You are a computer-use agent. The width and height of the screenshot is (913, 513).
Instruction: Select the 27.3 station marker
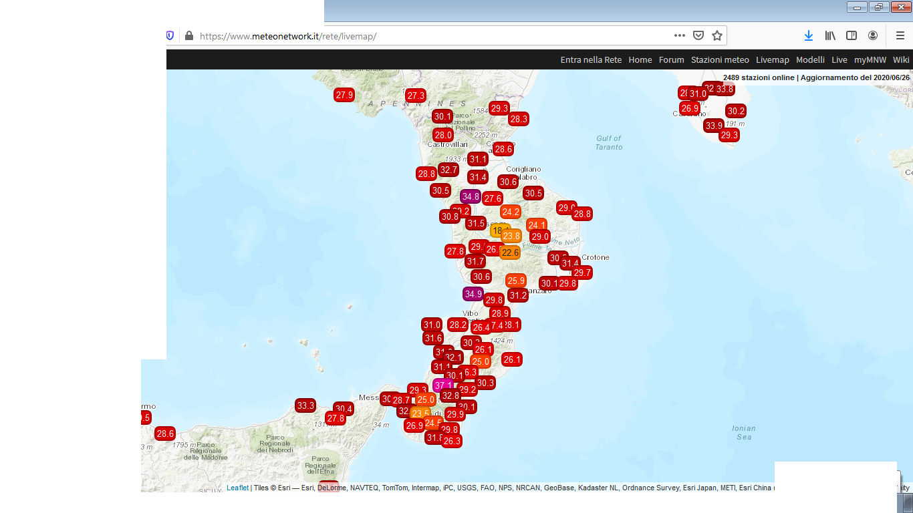pos(416,96)
